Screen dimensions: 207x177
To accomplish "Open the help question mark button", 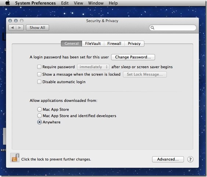I will coord(190,159).
